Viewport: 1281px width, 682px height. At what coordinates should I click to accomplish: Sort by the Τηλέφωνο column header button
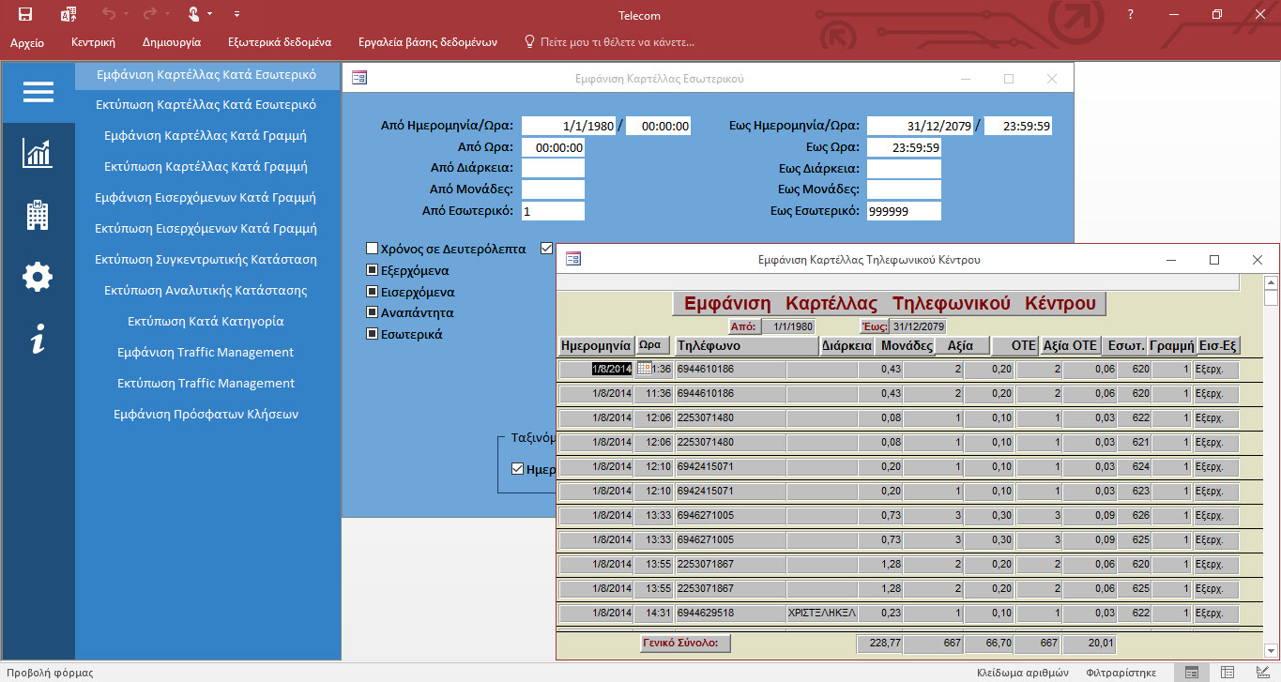(747, 346)
